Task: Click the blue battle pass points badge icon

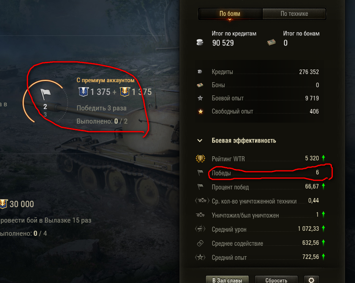Action: (x=83, y=92)
